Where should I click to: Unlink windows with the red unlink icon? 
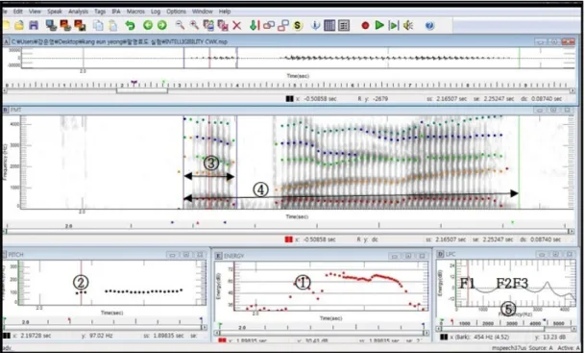283,25
